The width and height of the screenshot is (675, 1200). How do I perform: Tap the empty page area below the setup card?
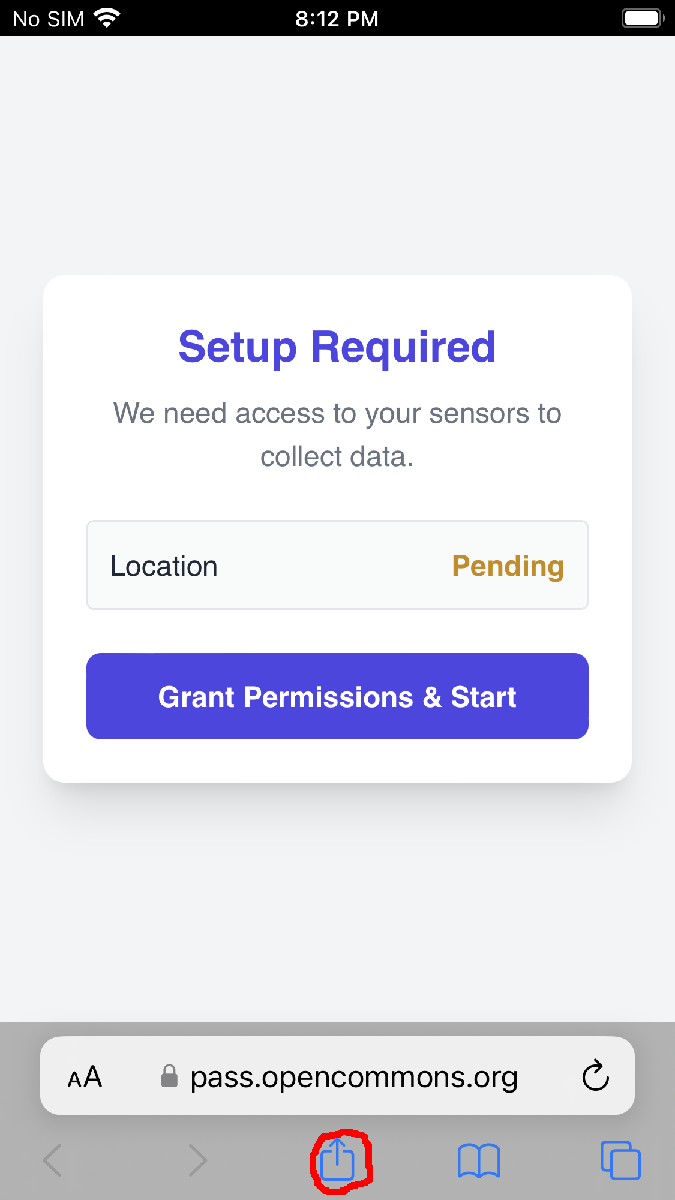337,900
